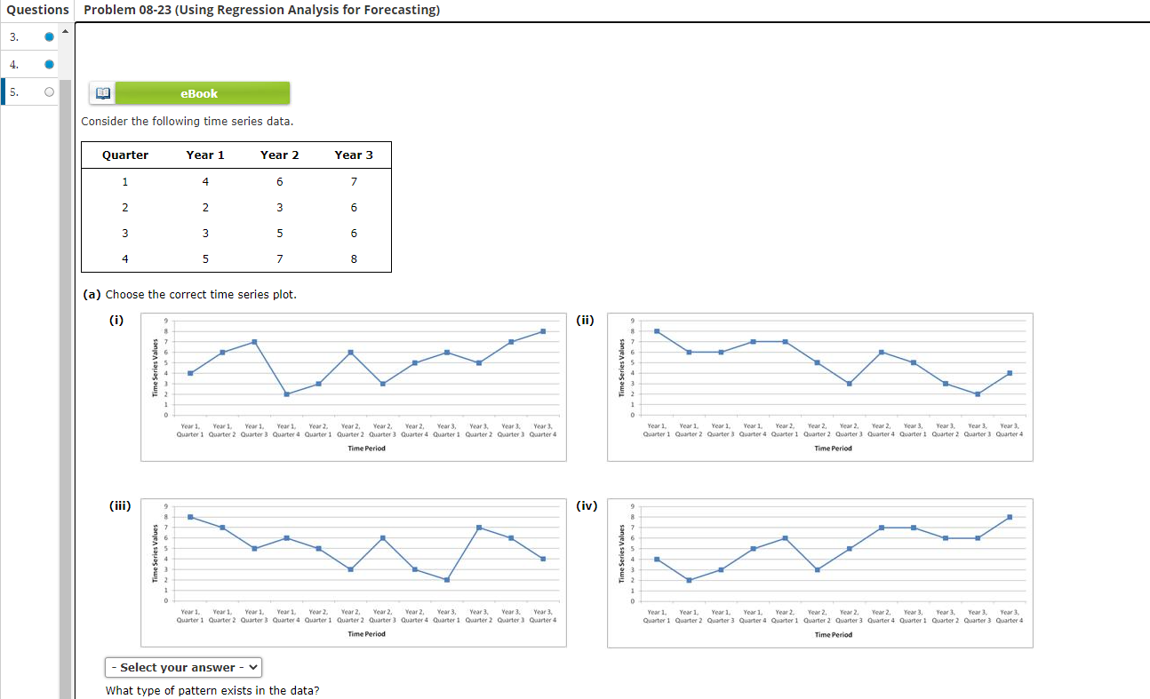Screen dimensions: 1150x699
Task: Click time series plot (i)
Action: 354,386
